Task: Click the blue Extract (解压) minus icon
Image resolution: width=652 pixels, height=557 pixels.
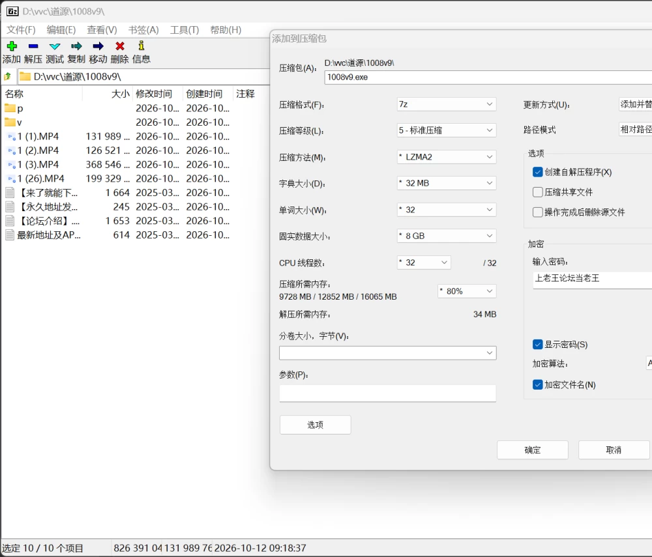Action: 33,46
